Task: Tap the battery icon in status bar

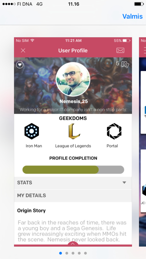Action: pos(139,4)
